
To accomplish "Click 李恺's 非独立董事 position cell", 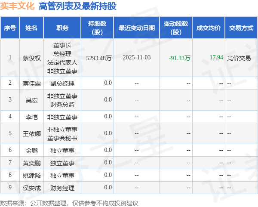I will tap(62, 117).
